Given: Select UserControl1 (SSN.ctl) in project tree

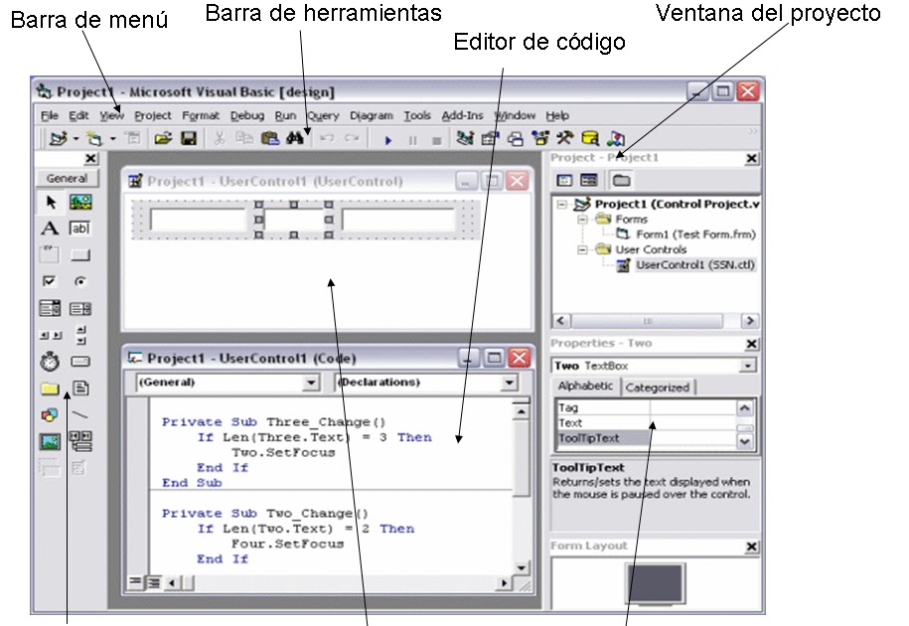Looking at the screenshot, I should 694,265.
